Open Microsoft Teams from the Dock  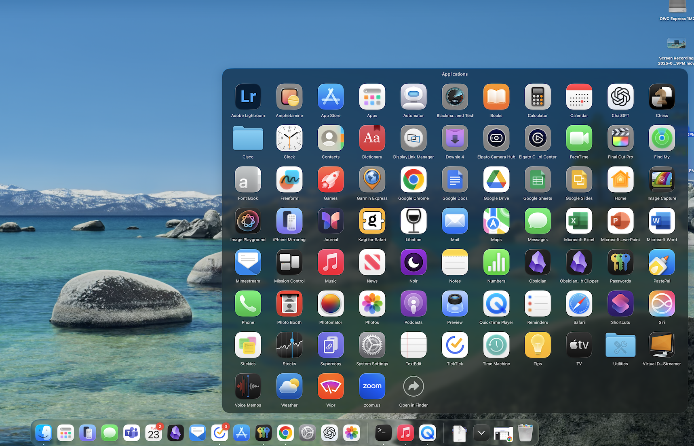(131, 433)
